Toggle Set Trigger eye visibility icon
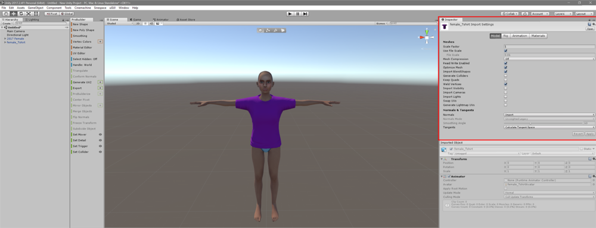 (x=100, y=146)
